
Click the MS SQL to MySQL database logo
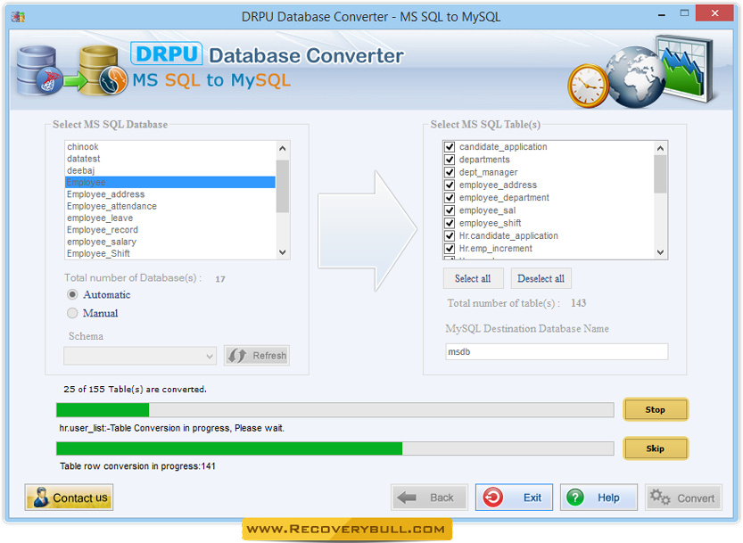[72, 70]
